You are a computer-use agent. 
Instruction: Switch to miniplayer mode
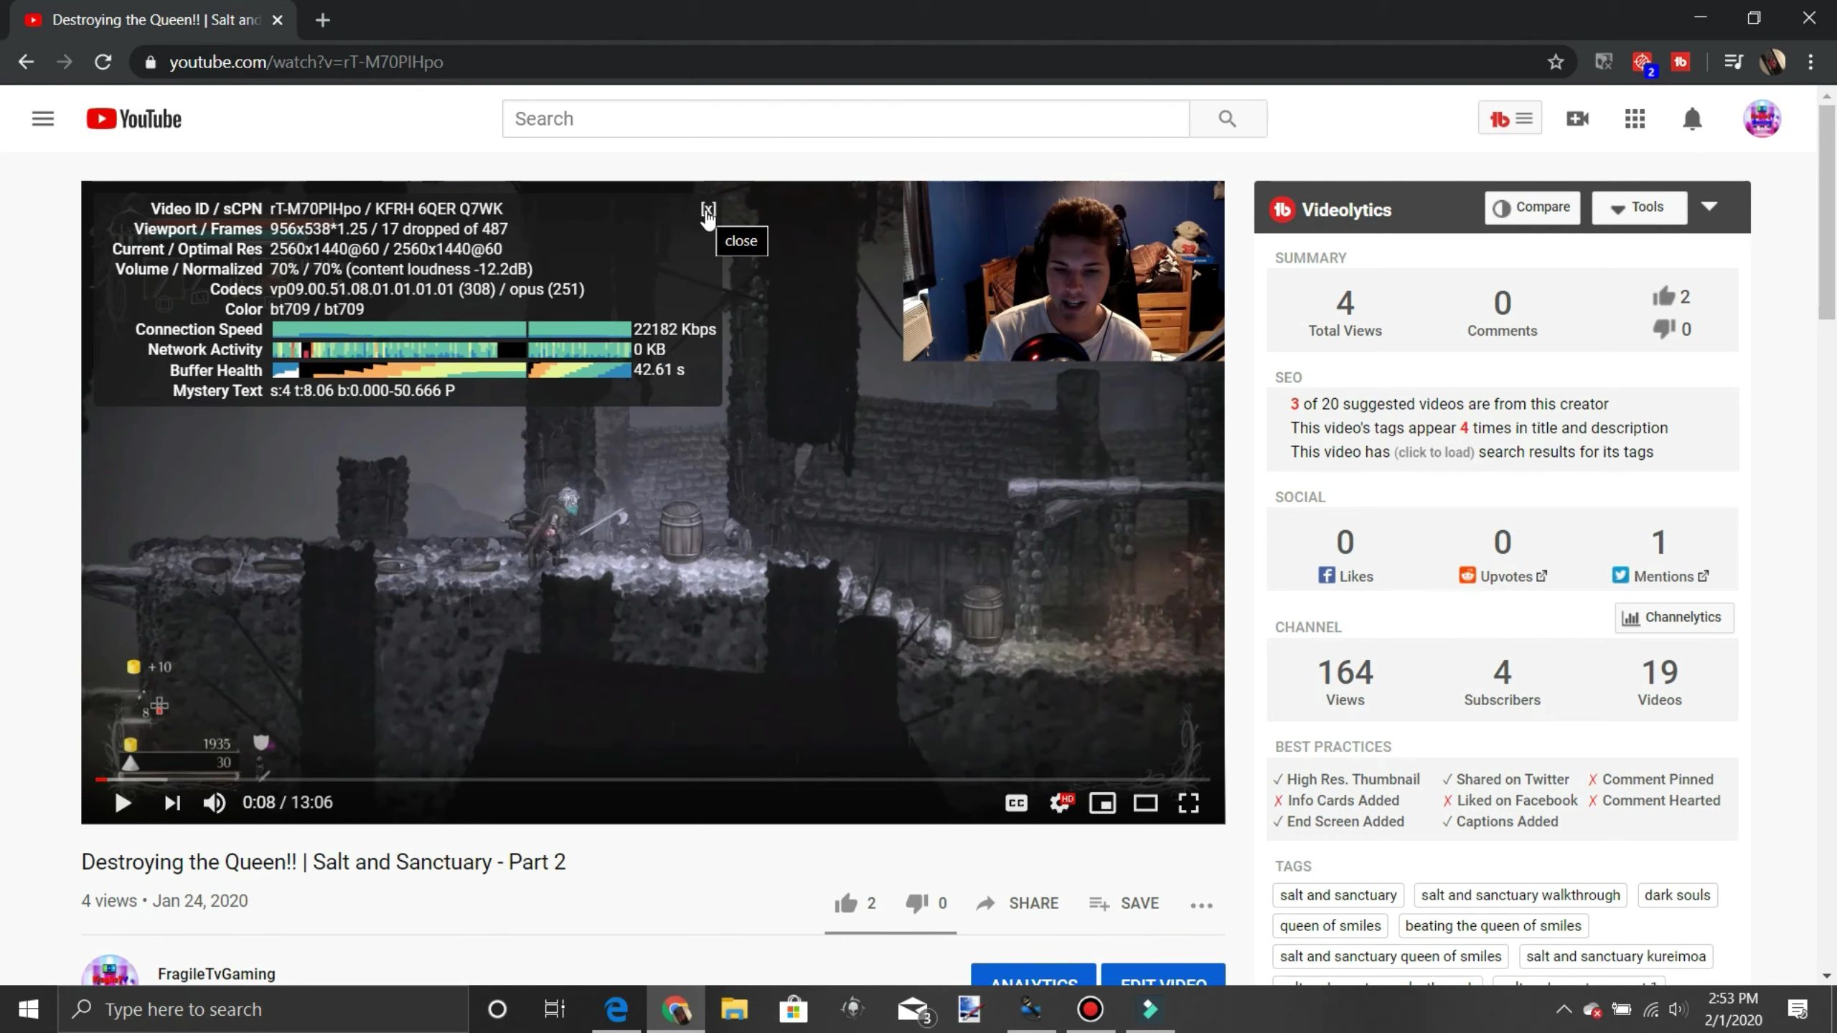tap(1102, 803)
